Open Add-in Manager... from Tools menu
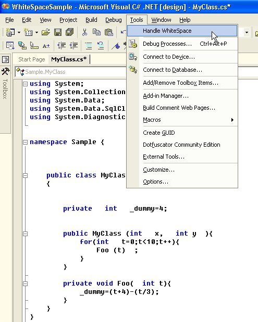The image size is (258, 322). tap(182, 96)
